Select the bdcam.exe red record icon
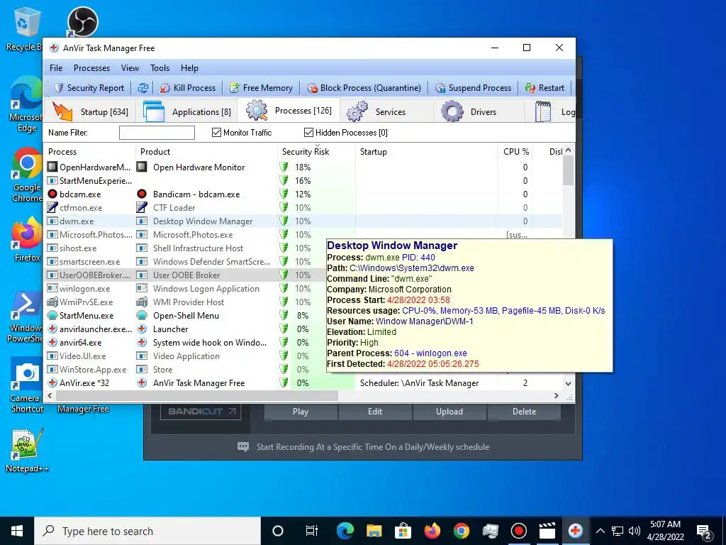Screen dimensions: 726x545 (52, 194)
